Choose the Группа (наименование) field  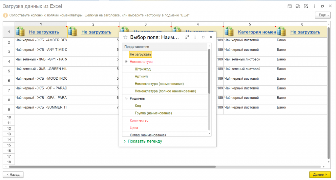pos(153,113)
